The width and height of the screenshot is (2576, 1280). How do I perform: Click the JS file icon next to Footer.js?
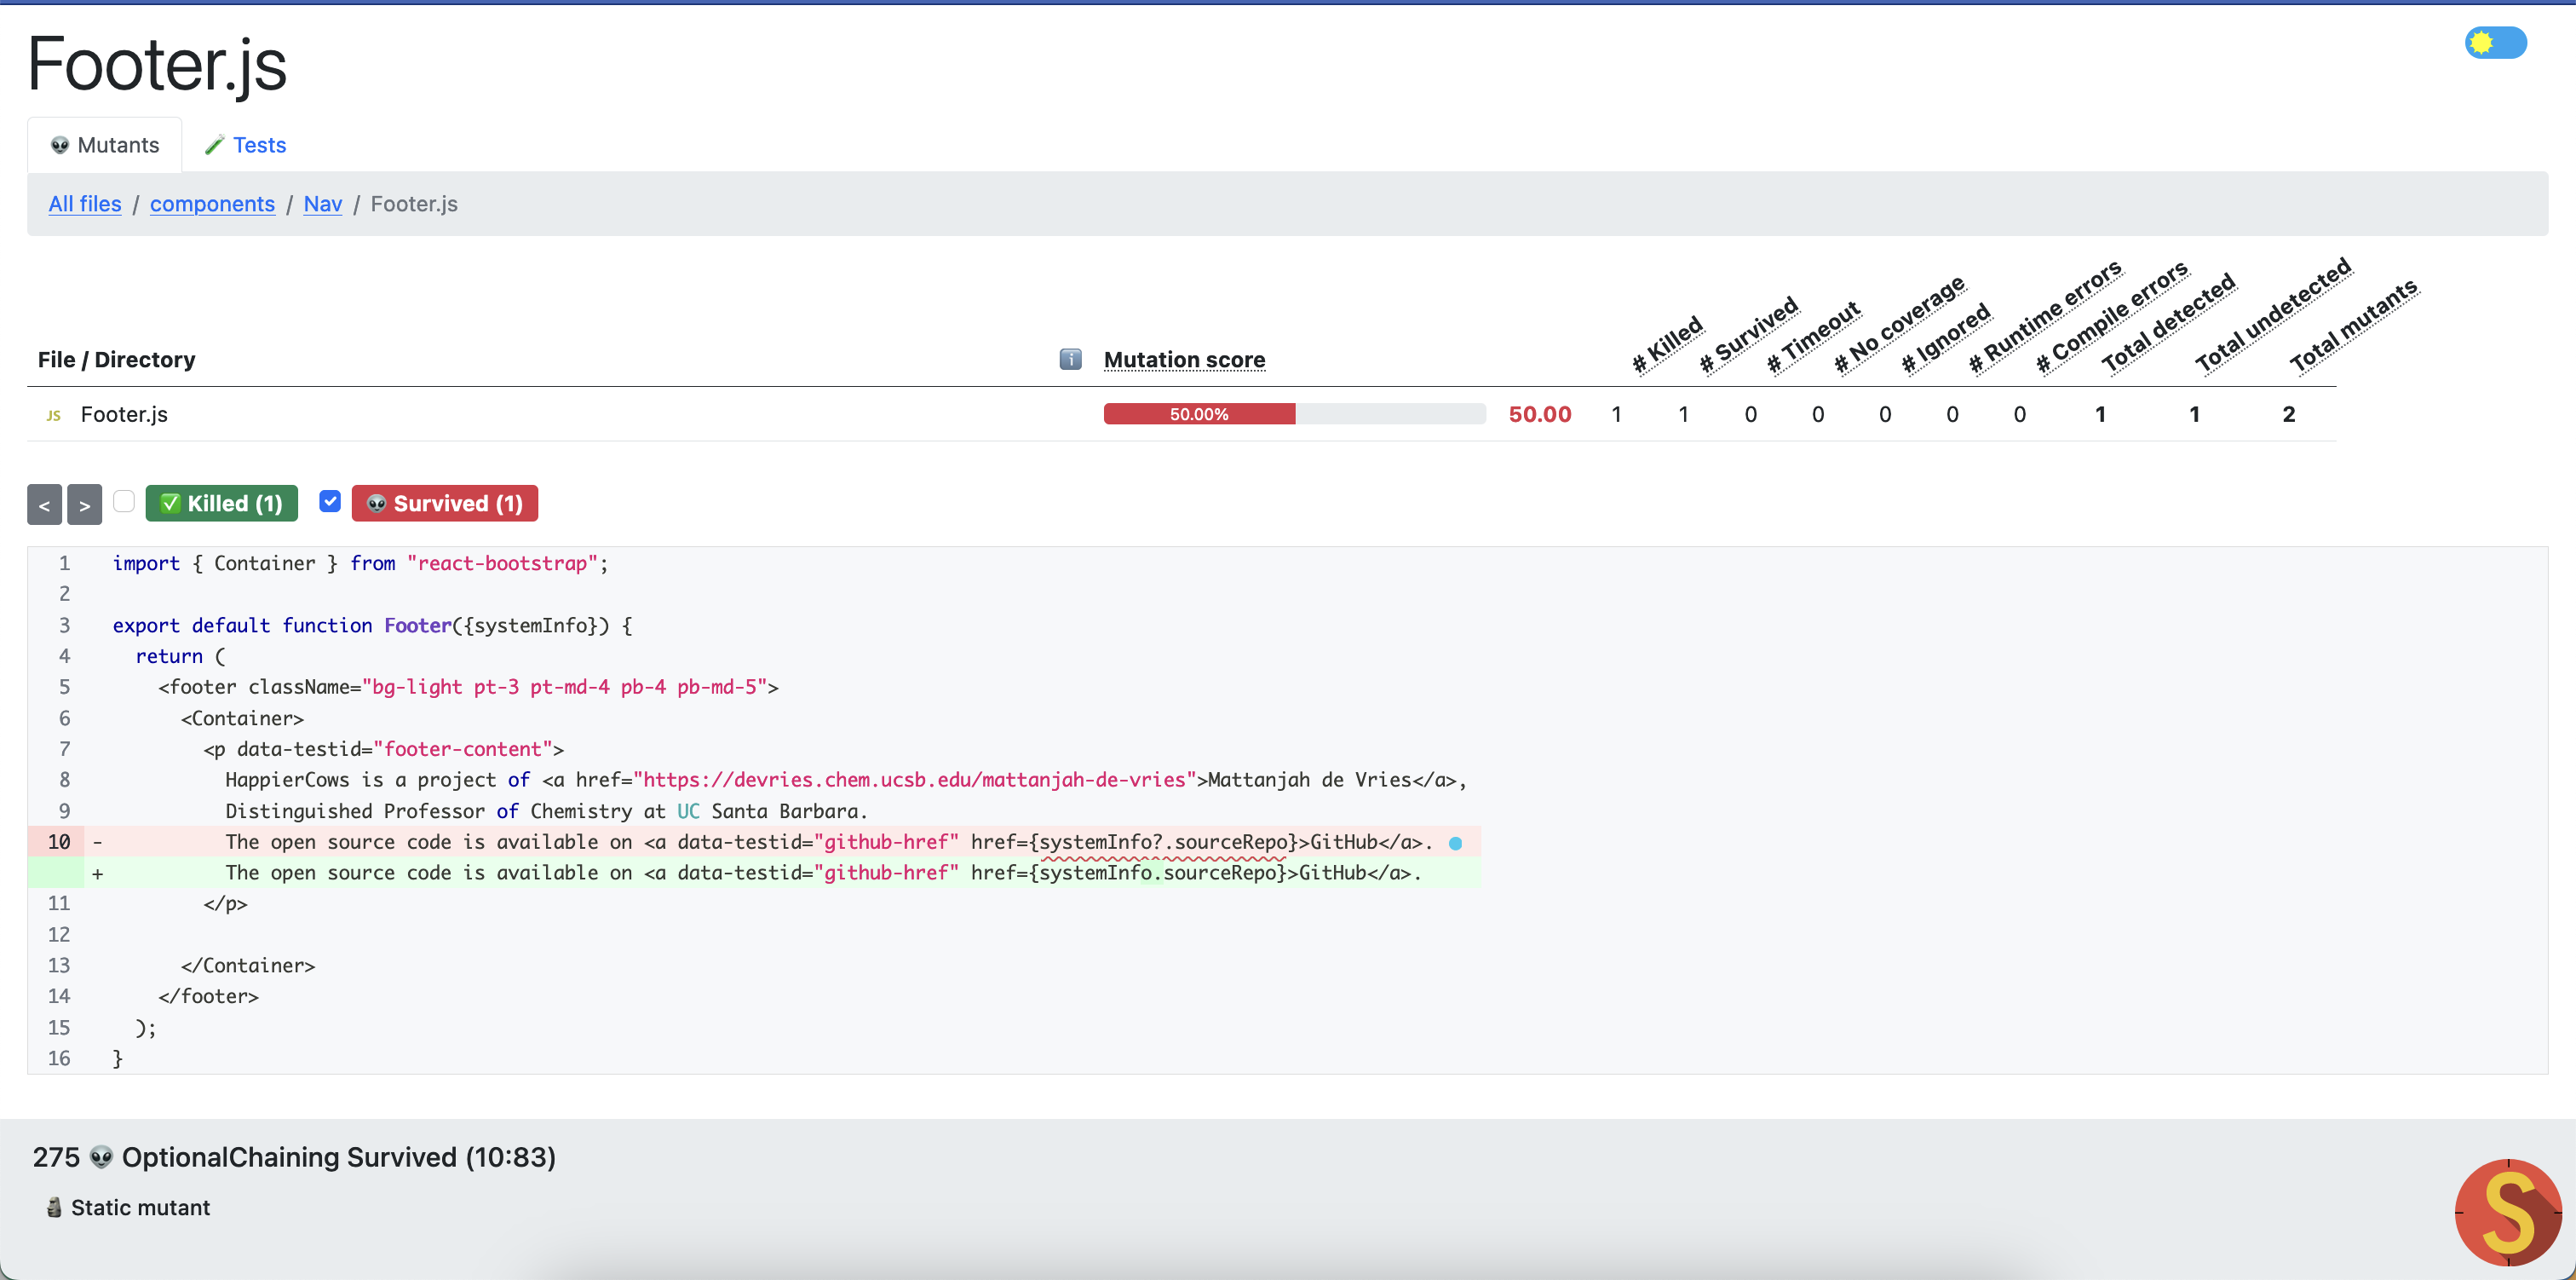[54, 415]
